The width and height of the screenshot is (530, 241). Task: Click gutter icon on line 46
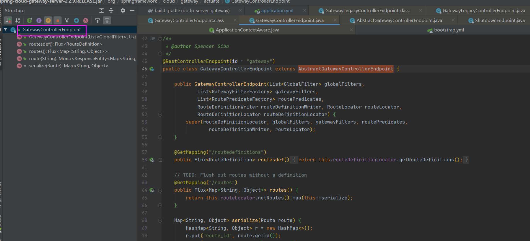coord(152,69)
